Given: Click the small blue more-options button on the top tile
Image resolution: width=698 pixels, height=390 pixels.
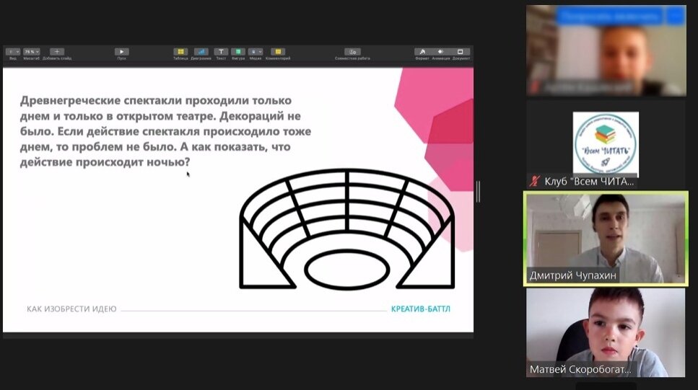Looking at the screenshot, I should click(676, 17).
